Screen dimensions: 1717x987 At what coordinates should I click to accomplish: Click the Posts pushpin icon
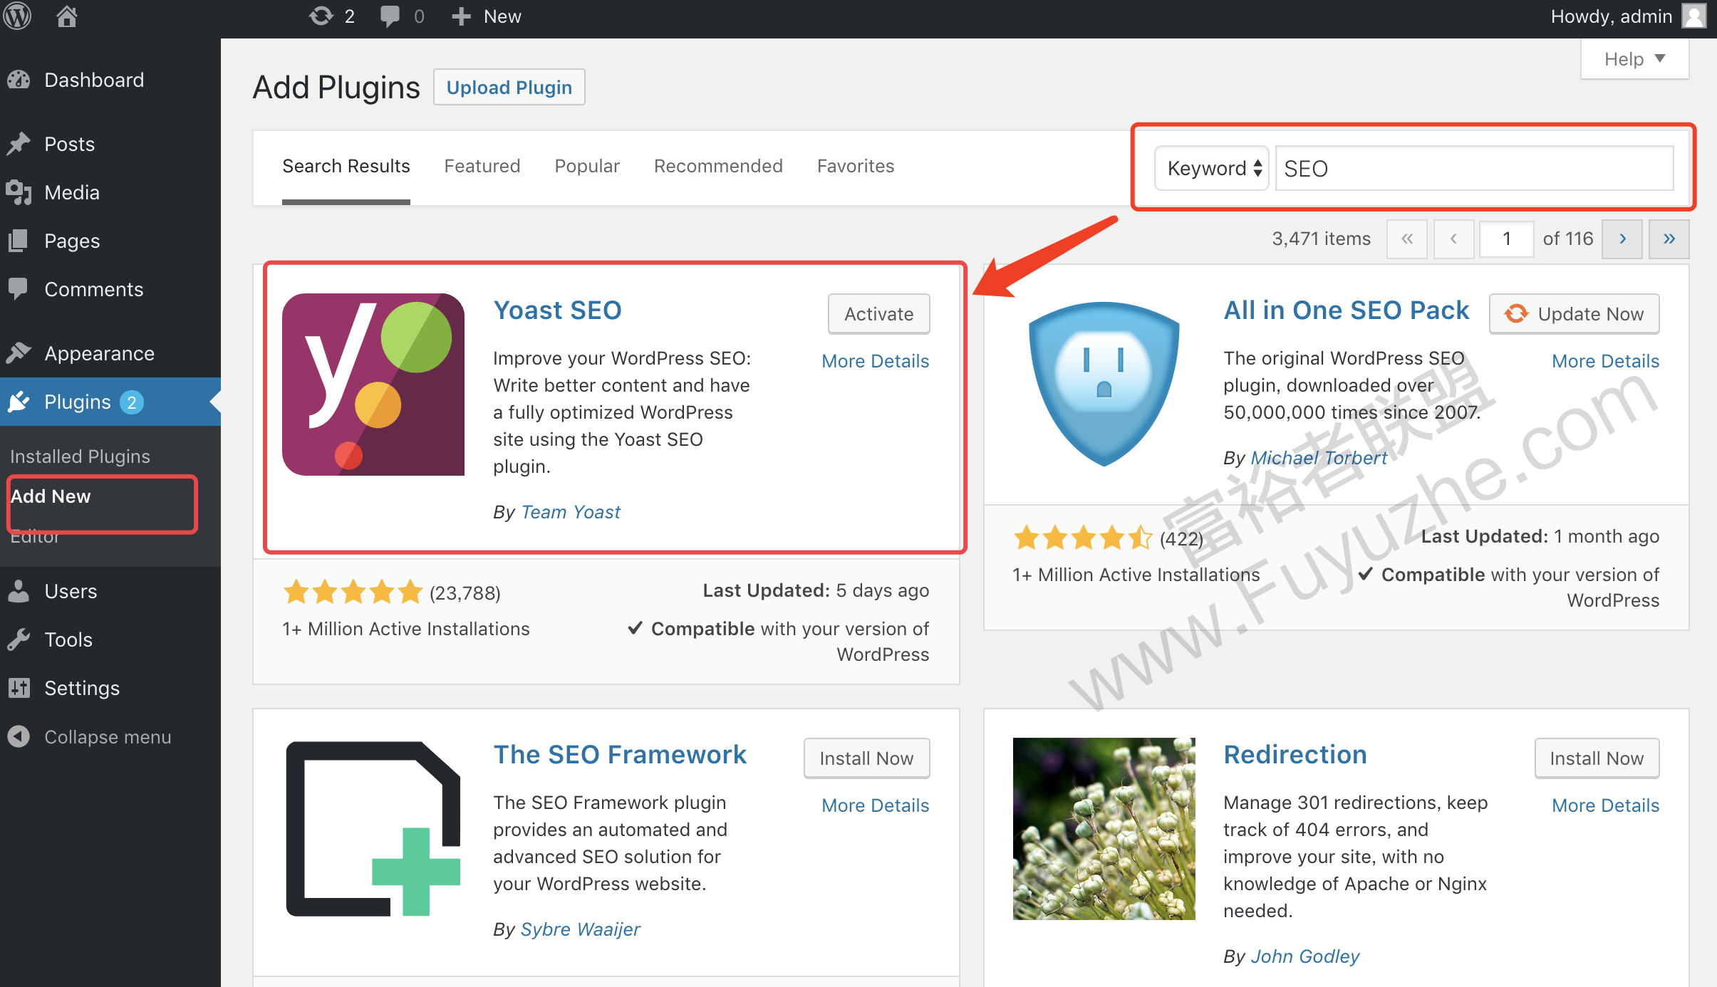point(19,144)
